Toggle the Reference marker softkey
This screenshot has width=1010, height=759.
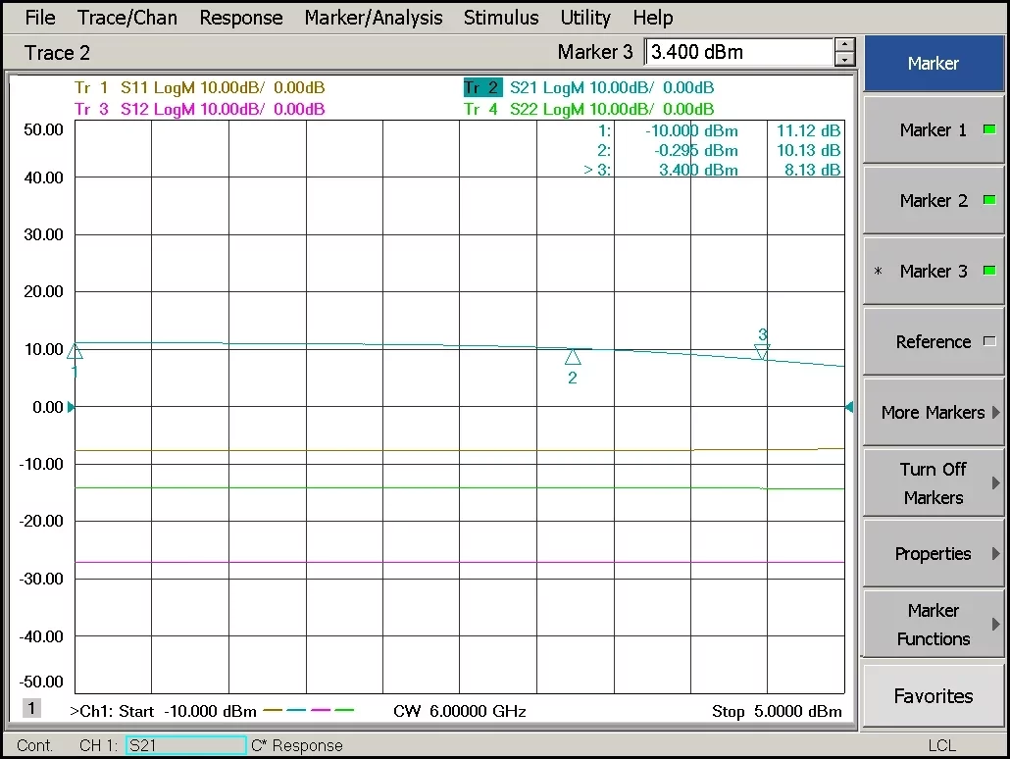coord(934,341)
